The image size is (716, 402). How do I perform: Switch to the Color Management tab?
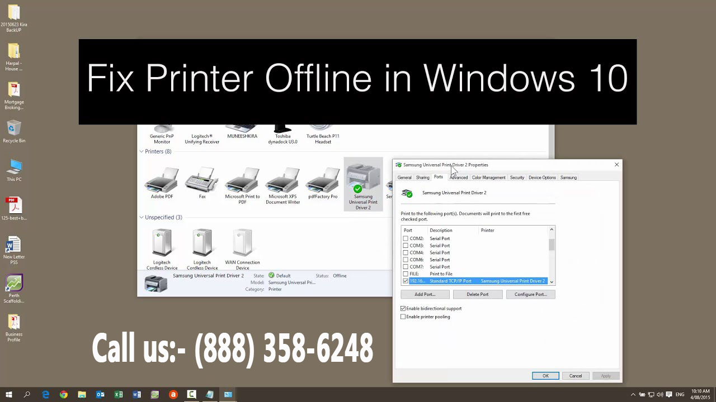(x=489, y=178)
